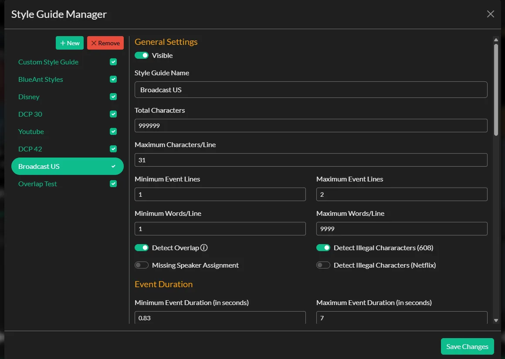Image resolution: width=505 pixels, height=359 pixels.
Task: Uncheck the Youtube checkbox
Action: (113, 131)
